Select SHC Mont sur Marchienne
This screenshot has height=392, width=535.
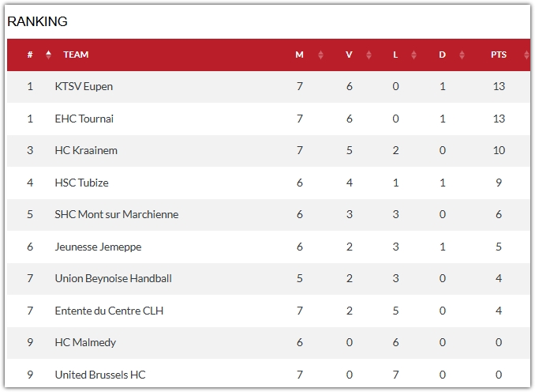click(x=117, y=214)
